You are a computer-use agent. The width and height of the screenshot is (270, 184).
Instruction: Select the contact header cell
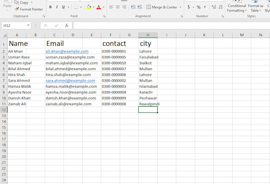(110, 43)
